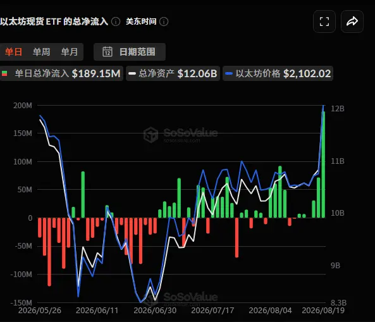Click the green-red 单日总净流入 color swatch
Viewport: 375px width, 322px height.
click(x=4, y=73)
